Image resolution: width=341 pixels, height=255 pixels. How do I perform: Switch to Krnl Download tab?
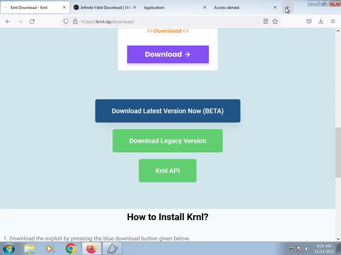click(35, 7)
